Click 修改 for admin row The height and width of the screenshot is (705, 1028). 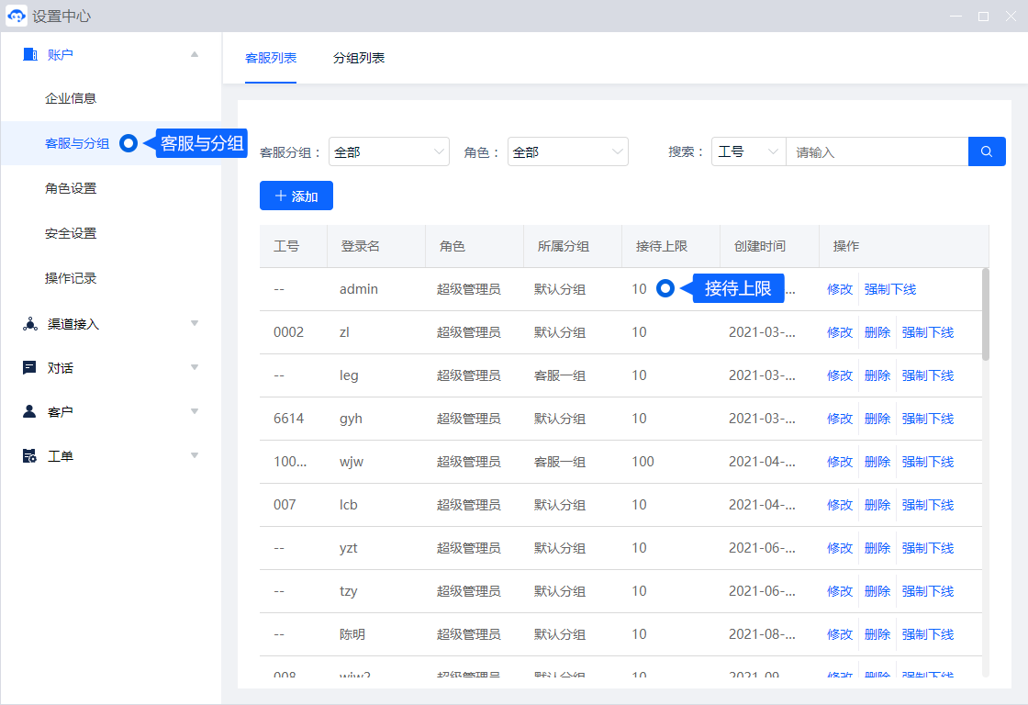click(x=840, y=289)
